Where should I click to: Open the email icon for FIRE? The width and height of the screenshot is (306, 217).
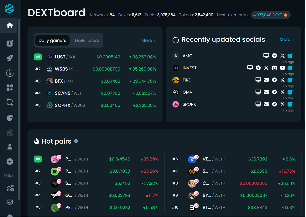pos(266,80)
